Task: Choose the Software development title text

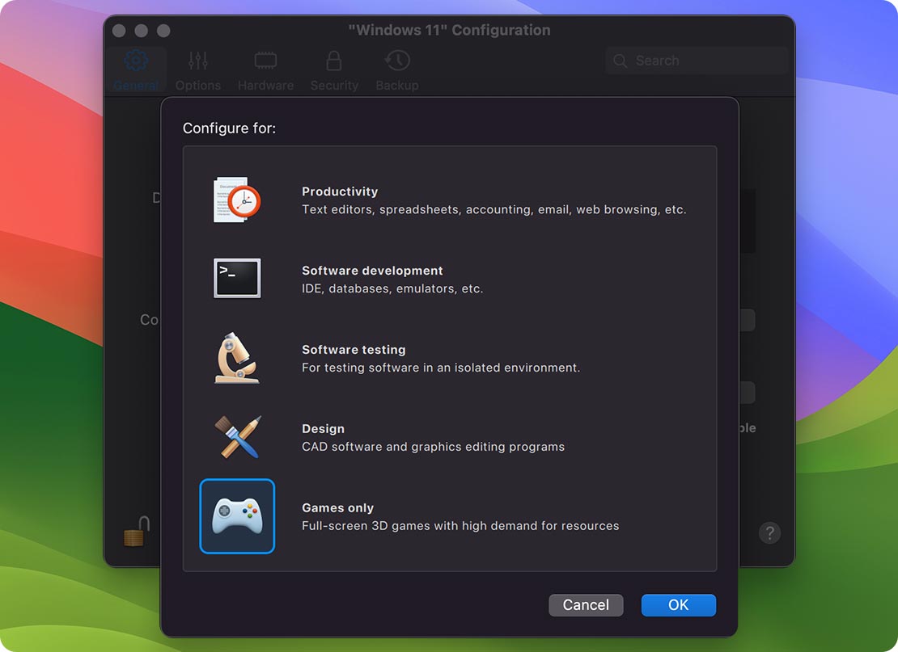Action: tap(372, 271)
